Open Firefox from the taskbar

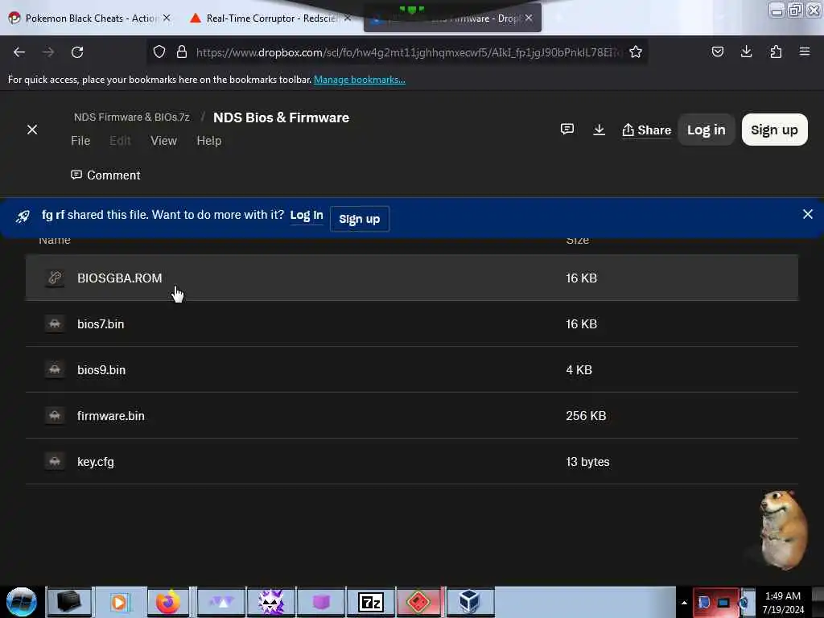(167, 602)
